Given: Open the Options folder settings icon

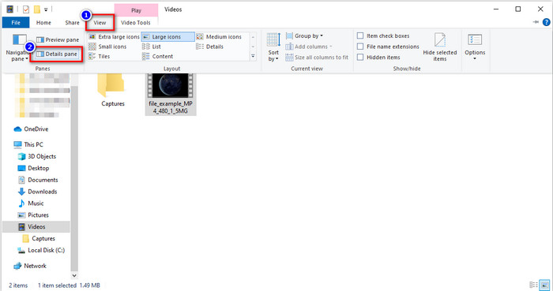Looking at the screenshot, I should point(475,47).
